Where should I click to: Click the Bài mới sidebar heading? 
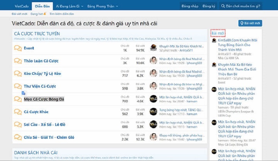(x=218, y=33)
